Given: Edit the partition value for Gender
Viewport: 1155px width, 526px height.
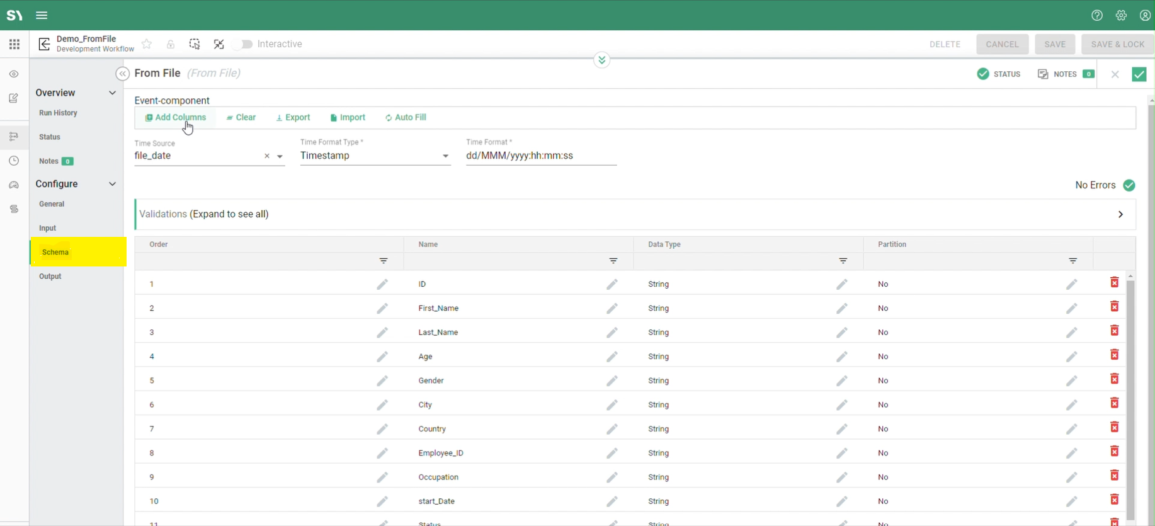Looking at the screenshot, I should pyautogui.click(x=1071, y=380).
